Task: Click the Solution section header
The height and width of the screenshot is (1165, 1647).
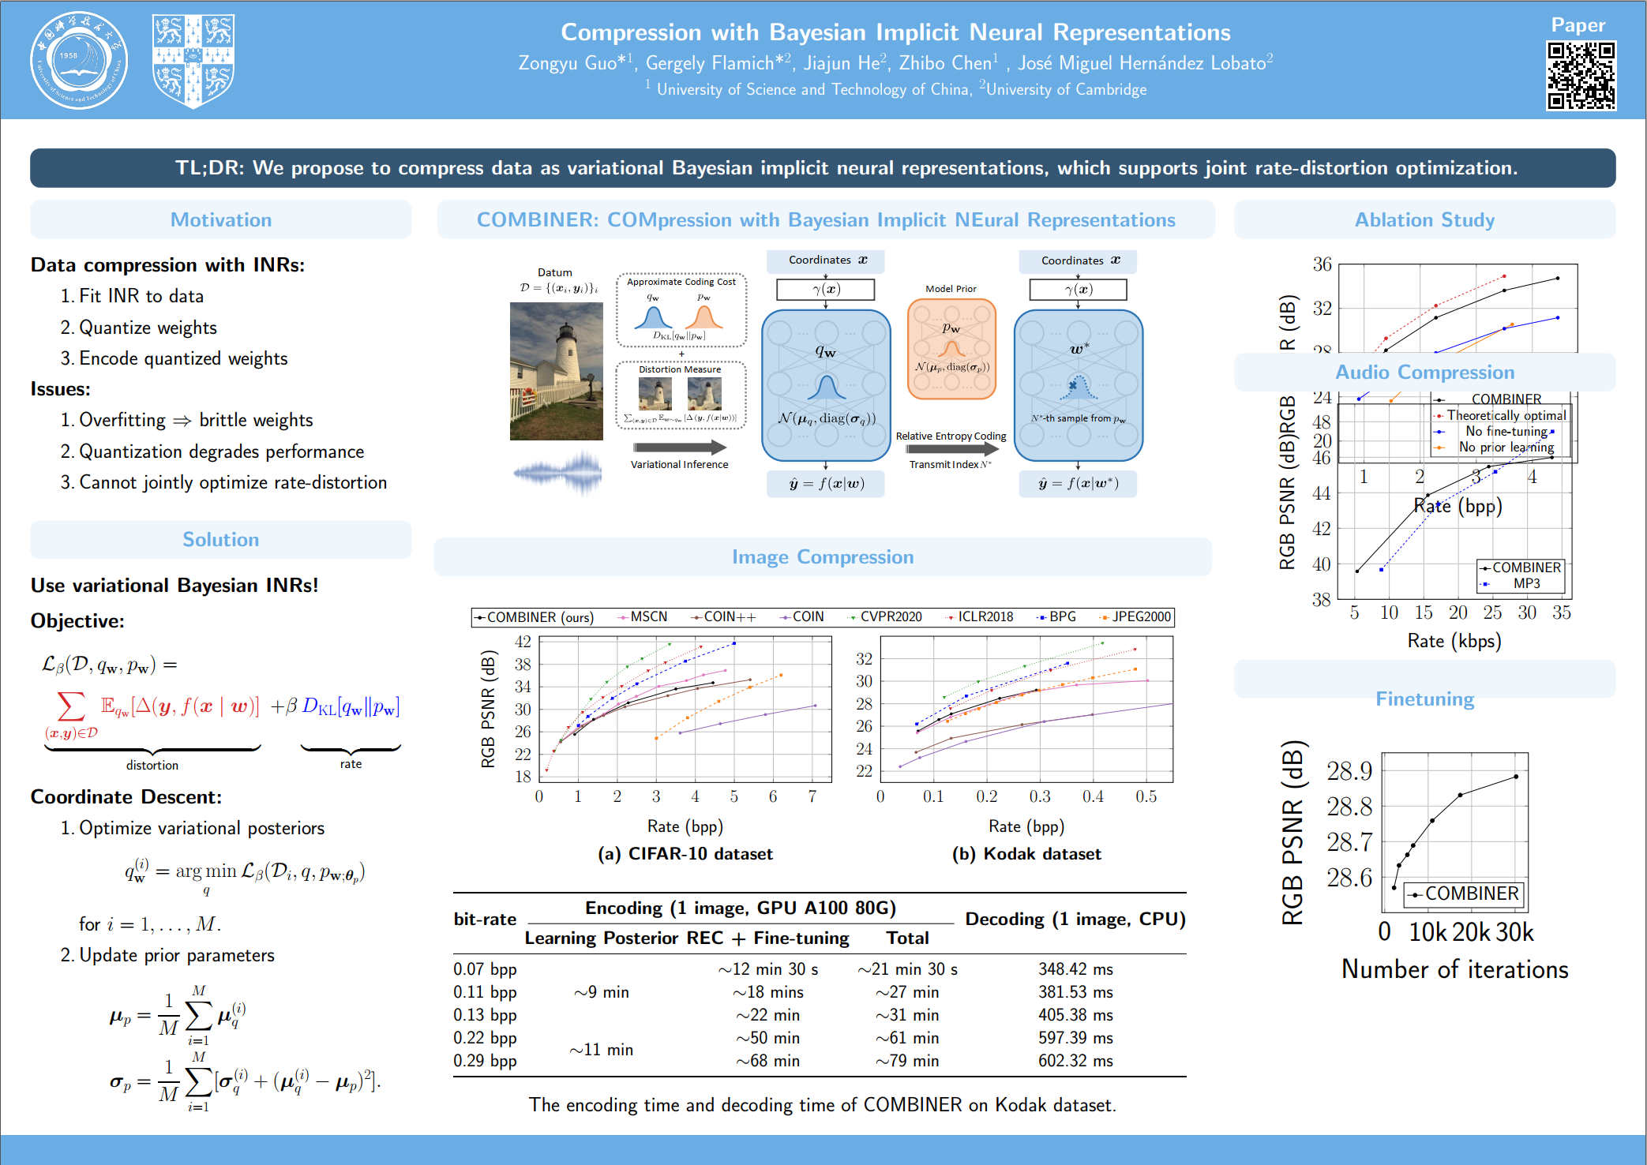Action: click(221, 539)
